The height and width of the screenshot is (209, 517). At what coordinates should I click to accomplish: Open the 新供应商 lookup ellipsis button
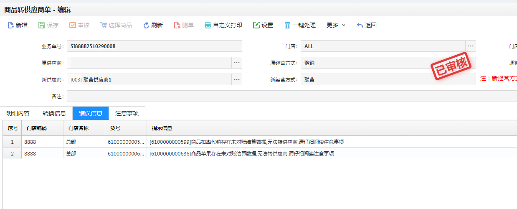pos(237,79)
